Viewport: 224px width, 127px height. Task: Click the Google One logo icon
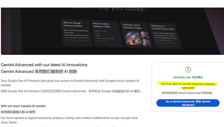coord(188,70)
